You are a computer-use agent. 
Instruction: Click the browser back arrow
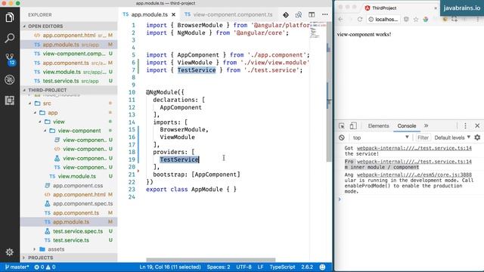click(x=341, y=19)
